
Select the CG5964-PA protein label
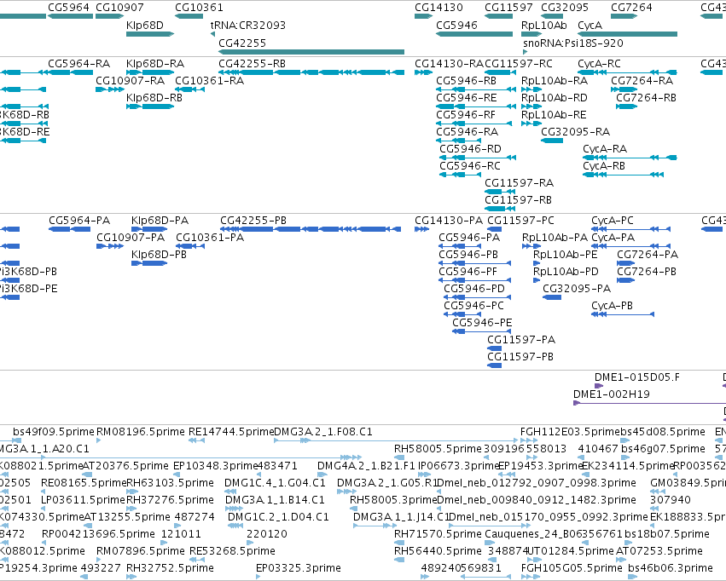click(79, 221)
